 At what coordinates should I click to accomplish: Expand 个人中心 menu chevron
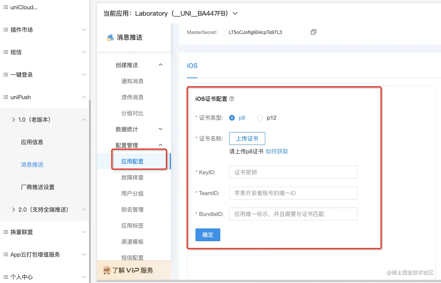(x=84, y=277)
